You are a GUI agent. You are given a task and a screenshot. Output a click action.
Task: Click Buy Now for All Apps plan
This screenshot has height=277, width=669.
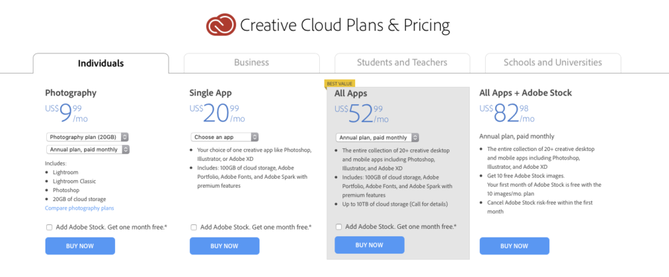[369, 245]
